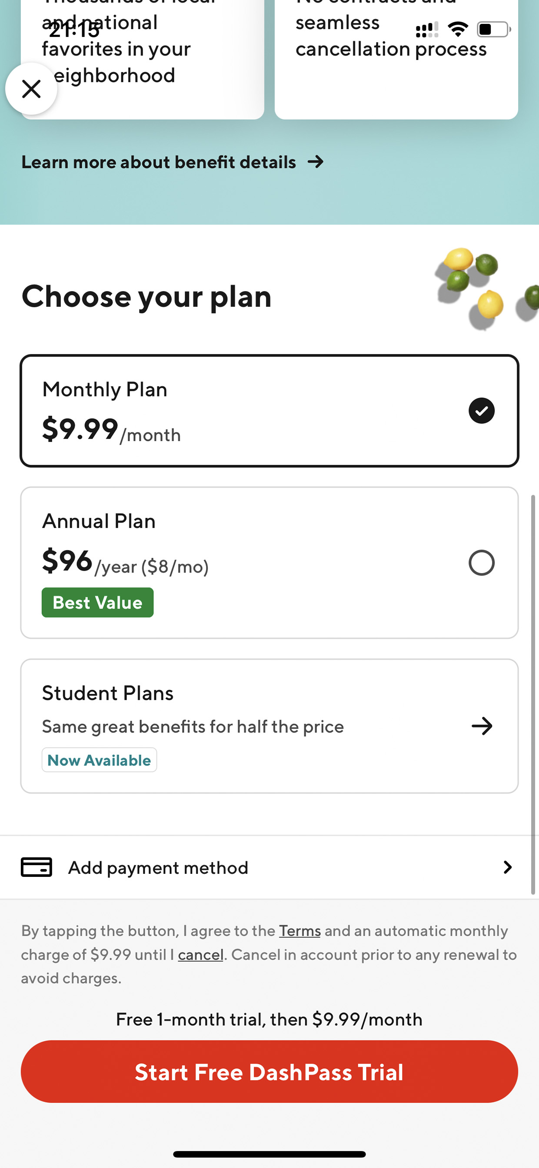The width and height of the screenshot is (539, 1168).
Task: Open Learn more about benefit details
Action: 159,162
